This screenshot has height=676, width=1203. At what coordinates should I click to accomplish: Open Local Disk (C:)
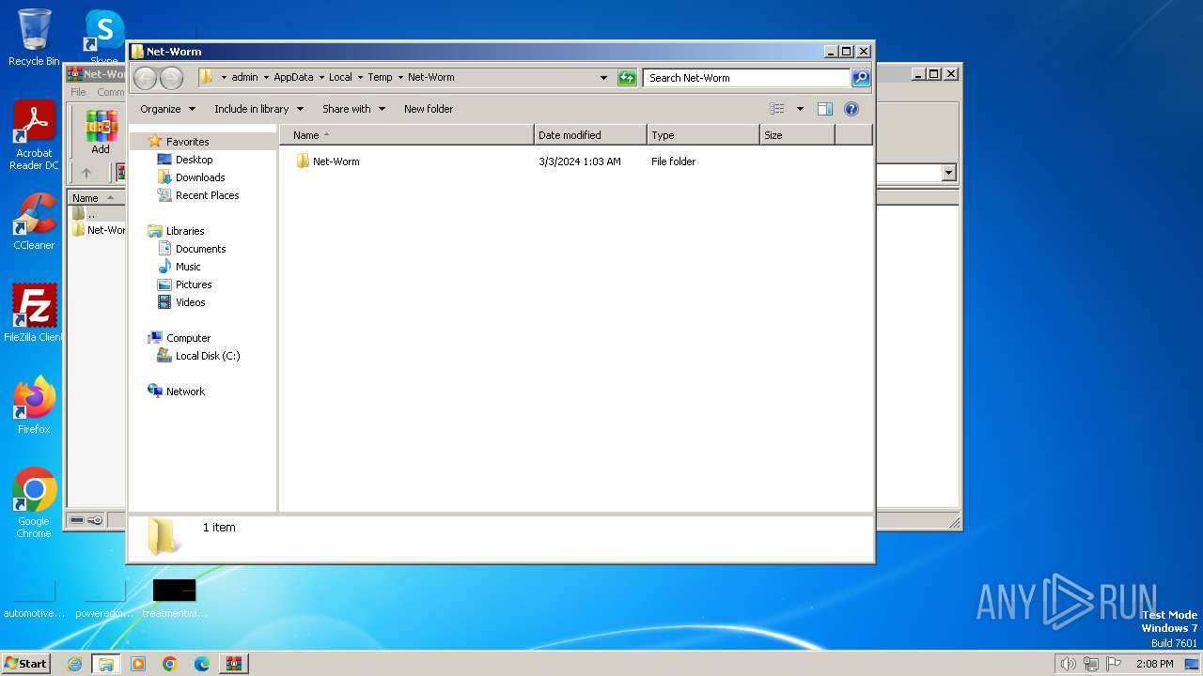coord(208,356)
